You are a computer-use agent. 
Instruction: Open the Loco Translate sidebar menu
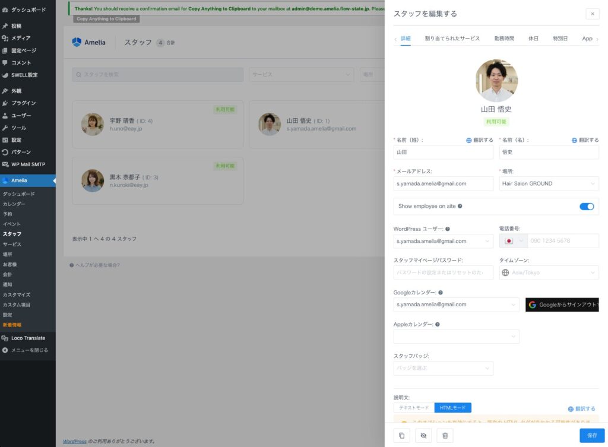coord(27,338)
